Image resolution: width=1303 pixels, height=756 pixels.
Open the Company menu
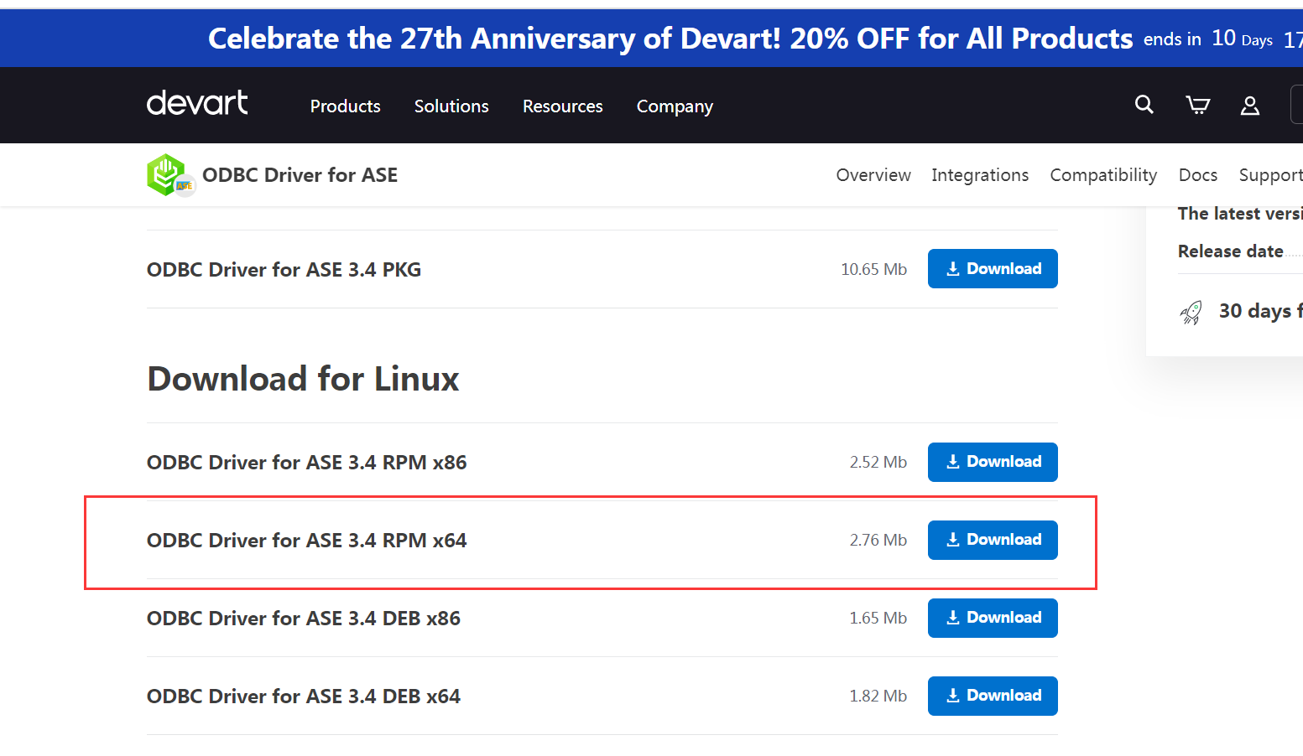675,106
